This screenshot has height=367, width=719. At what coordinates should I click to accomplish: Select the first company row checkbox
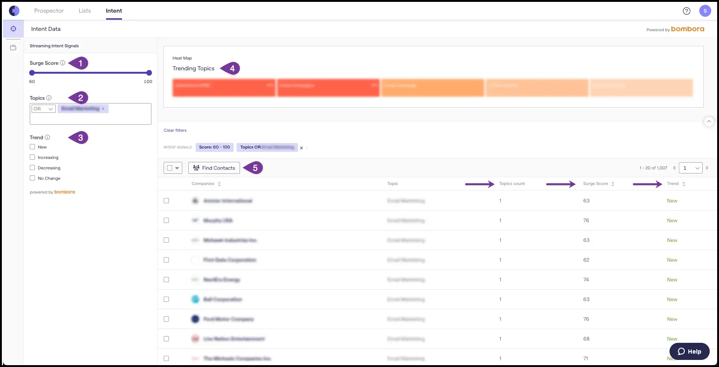166,201
